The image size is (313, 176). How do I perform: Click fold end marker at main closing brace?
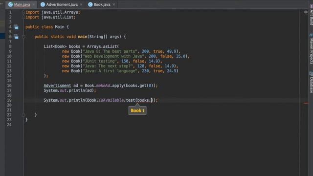pyautogui.click(x=23, y=115)
